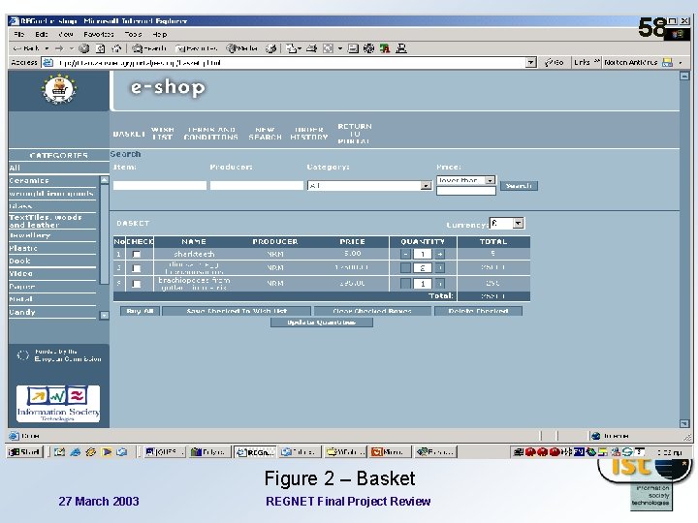Click the red-green translator toolbar icon

tap(385, 48)
